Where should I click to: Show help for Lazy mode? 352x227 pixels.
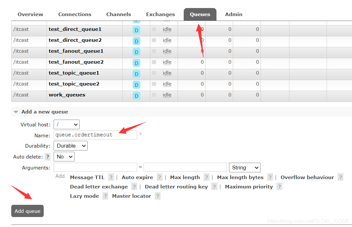(x=105, y=196)
